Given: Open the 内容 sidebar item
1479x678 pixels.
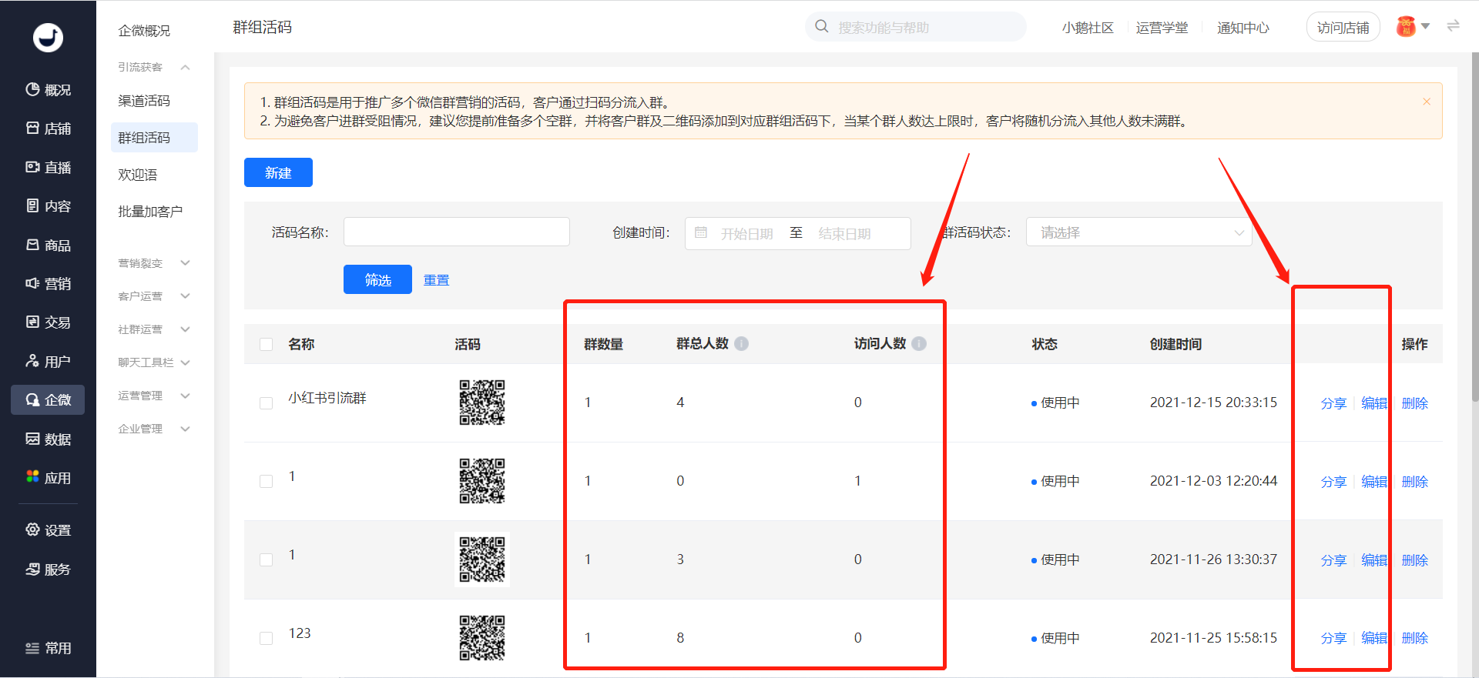Looking at the screenshot, I should [48, 206].
